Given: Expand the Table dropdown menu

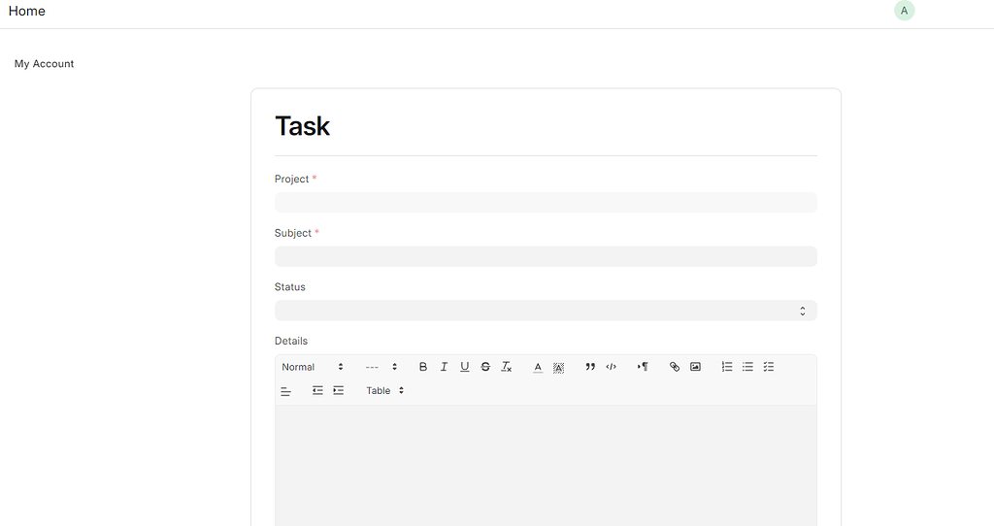Looking at the screenshot, I should coord(384,391).
